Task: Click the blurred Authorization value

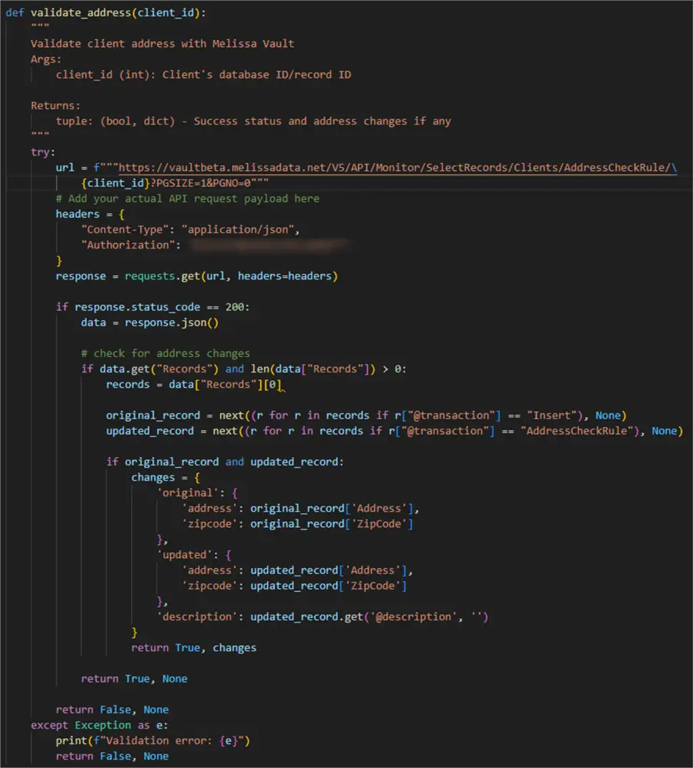Action: 270,245
